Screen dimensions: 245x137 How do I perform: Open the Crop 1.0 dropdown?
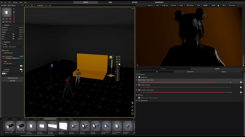[149, 5]
